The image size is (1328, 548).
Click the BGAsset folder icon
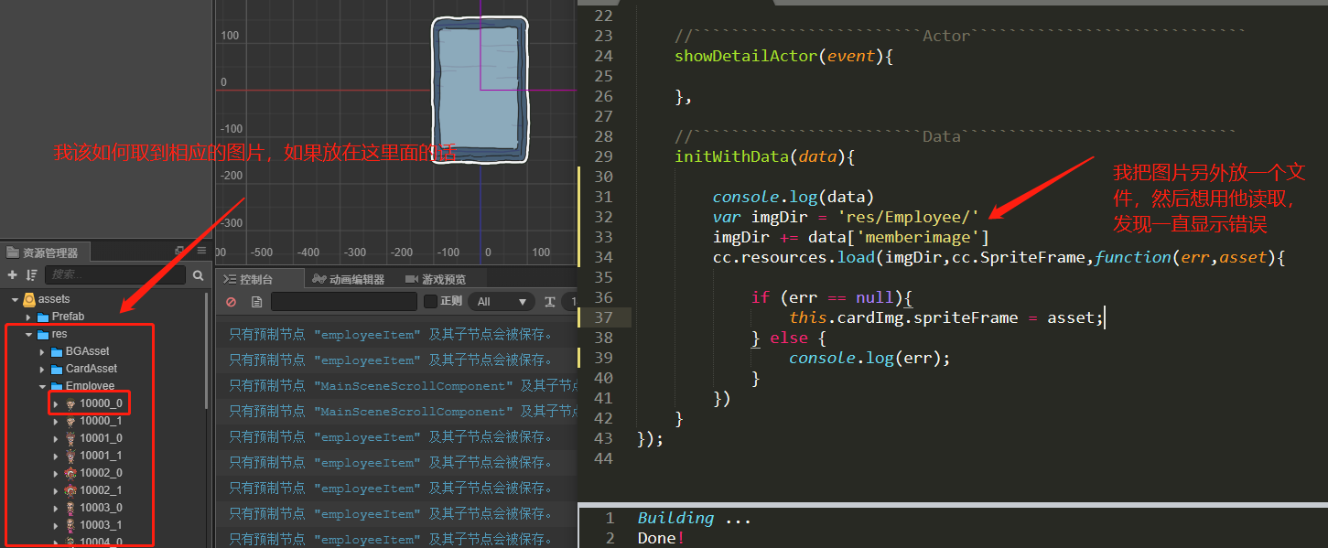click(57, 351)
